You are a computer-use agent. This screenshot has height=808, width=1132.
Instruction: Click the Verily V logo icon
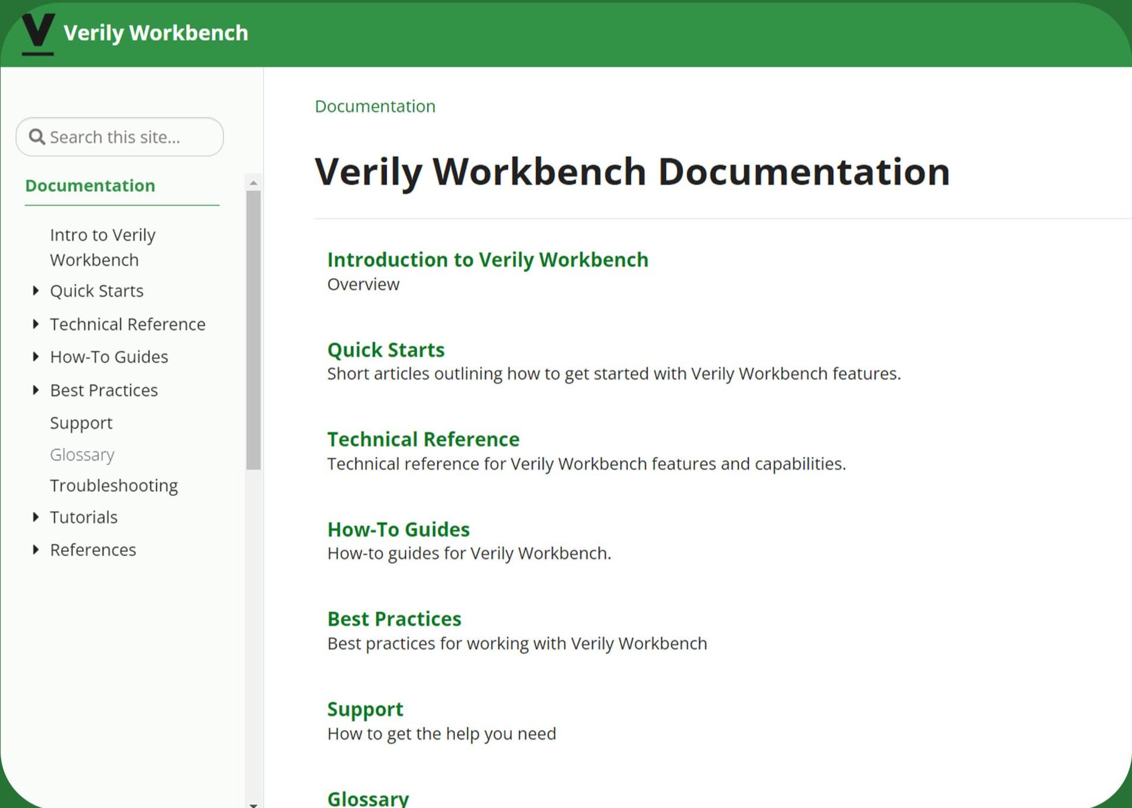click(38, 34)
